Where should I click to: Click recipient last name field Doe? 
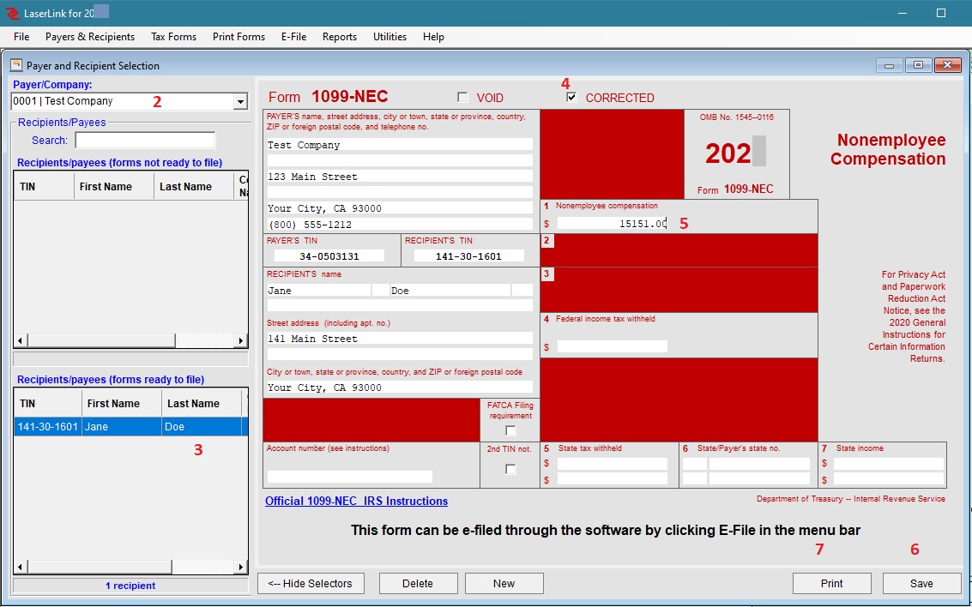point(450,290)
